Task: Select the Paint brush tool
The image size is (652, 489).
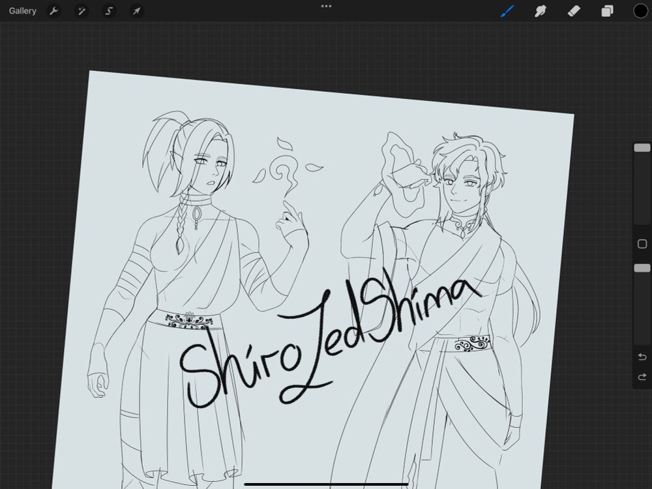Action: (507, 11)
